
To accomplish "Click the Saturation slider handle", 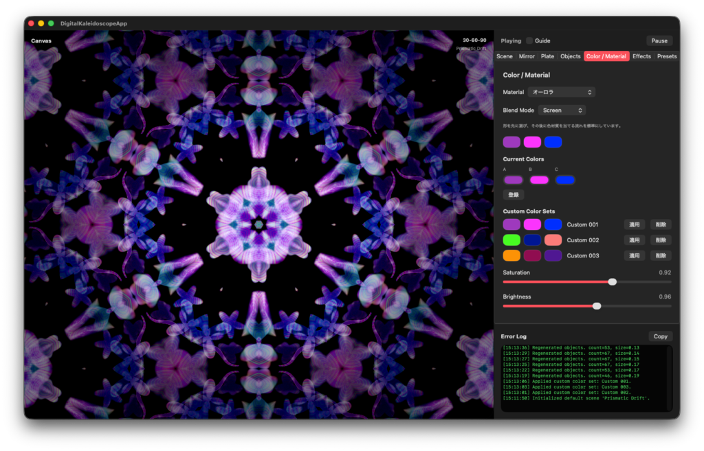I will (613, 281).
